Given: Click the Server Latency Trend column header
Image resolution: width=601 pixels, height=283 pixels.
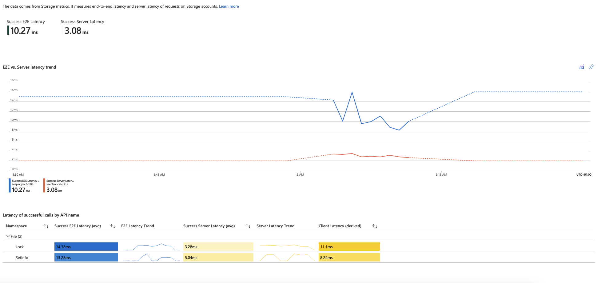Looking at the screenshot, I should pos(275,226).
